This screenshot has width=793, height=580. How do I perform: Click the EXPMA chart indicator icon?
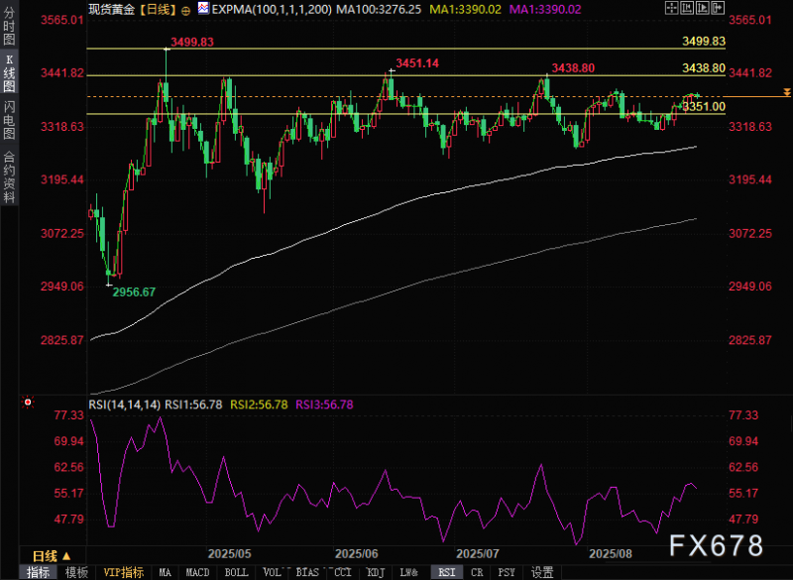point(203,8)
